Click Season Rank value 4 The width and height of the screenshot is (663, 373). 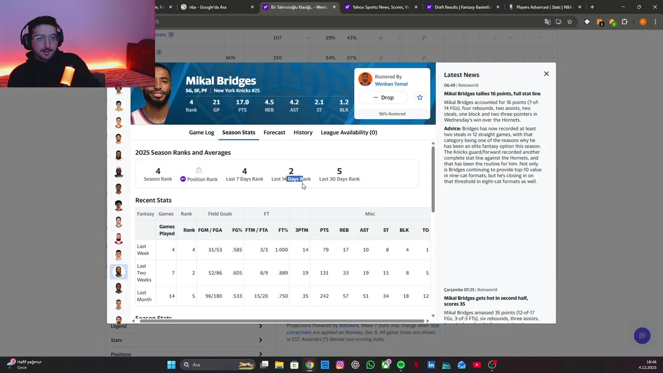[x=158, y=171]
